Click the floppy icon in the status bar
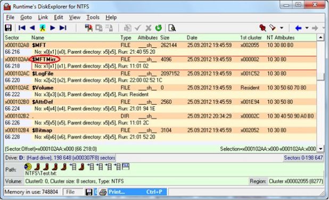 [x=89, y=192]
